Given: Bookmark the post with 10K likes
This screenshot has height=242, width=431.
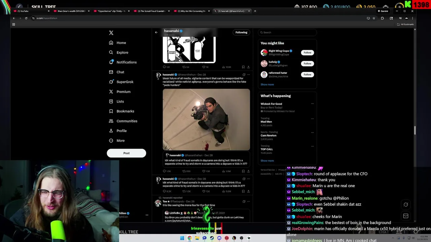Looking at the screenshot, I should coord(243,171).
